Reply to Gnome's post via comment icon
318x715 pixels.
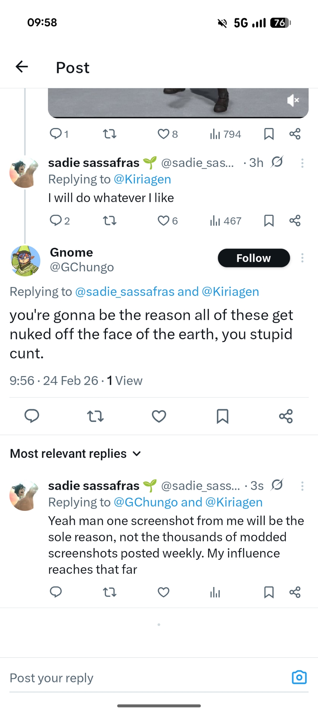point(32,416)
